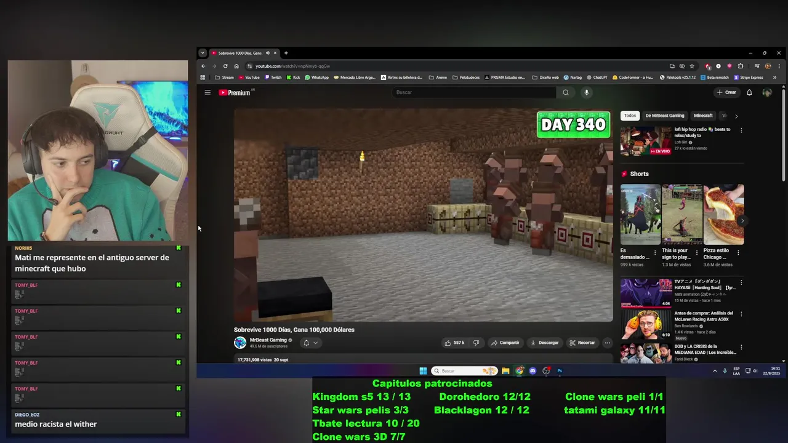Open Windows Start button in taskbar

pyautogui.click(x=423, y=371)
